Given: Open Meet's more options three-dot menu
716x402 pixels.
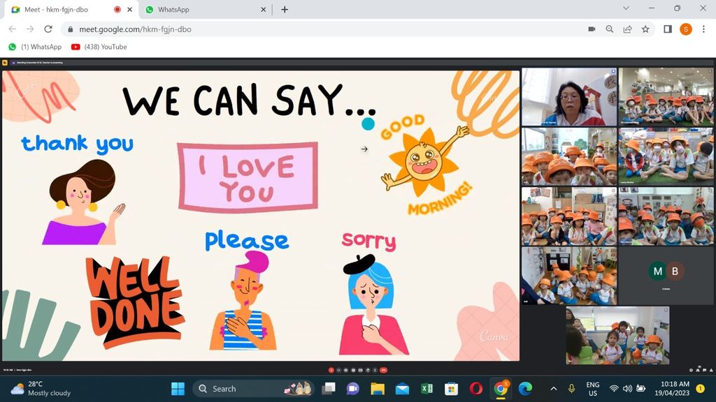Looking at the screenshot, I should (x=375, y=370).
